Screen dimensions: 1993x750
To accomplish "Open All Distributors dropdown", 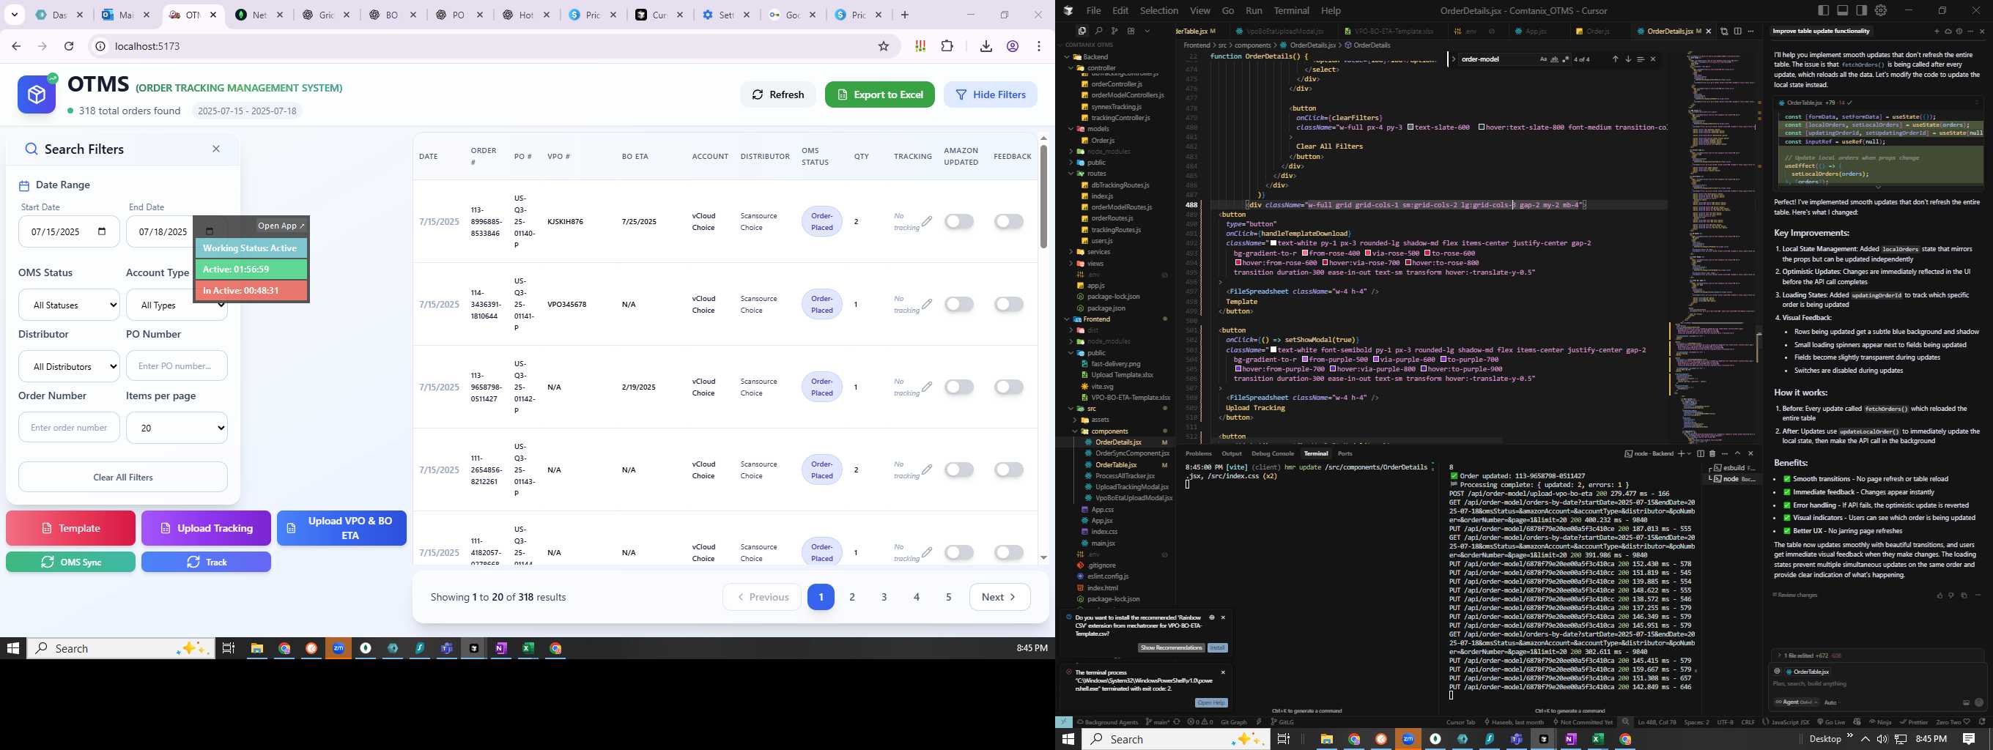I will (69, 365).
